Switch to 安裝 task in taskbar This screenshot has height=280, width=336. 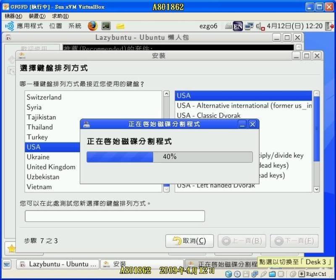tap(142, 264)
